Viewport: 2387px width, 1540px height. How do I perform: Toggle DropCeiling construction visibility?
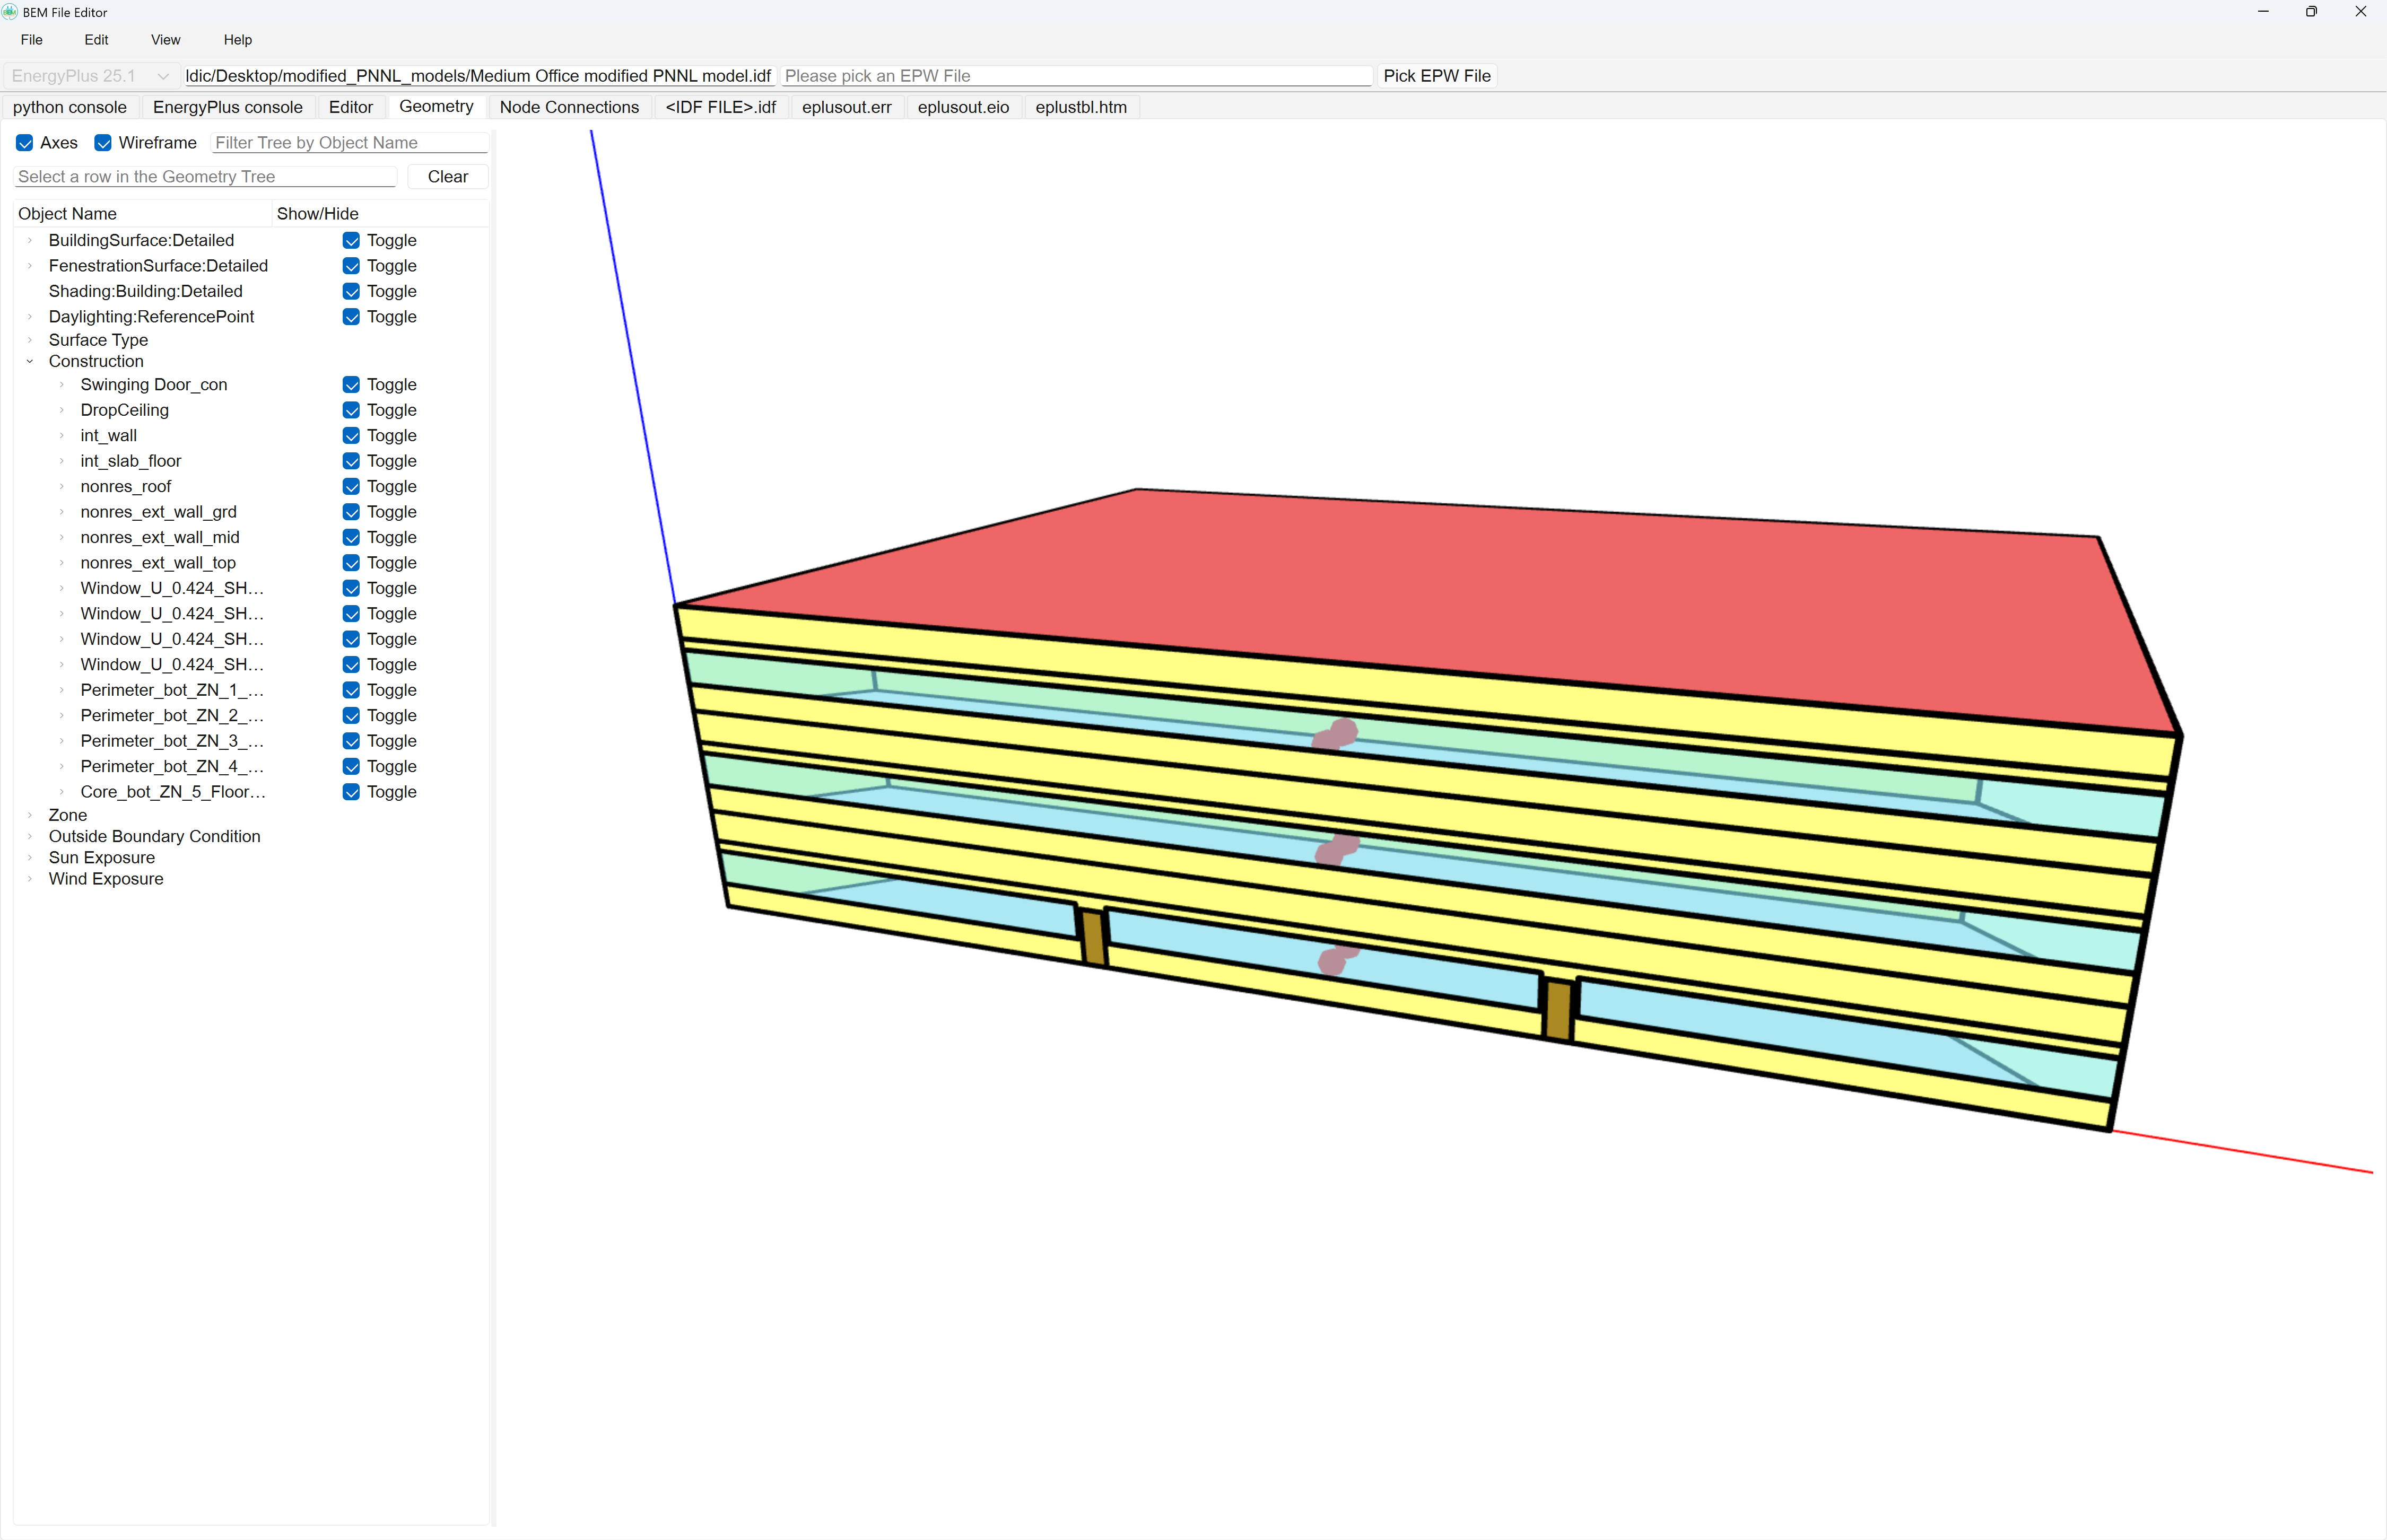[351, 410]
